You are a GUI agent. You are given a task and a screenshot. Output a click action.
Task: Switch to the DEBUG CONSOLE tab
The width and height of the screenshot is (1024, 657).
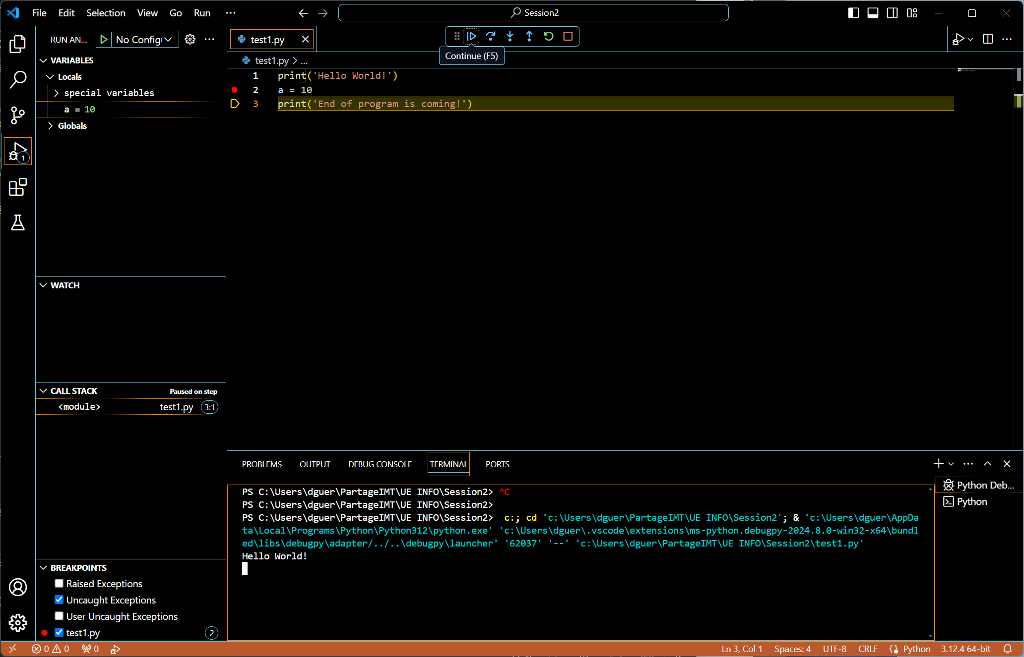tap(380, 464)
